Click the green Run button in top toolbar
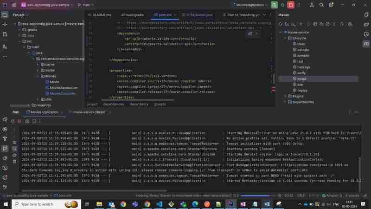 point(274,5)
